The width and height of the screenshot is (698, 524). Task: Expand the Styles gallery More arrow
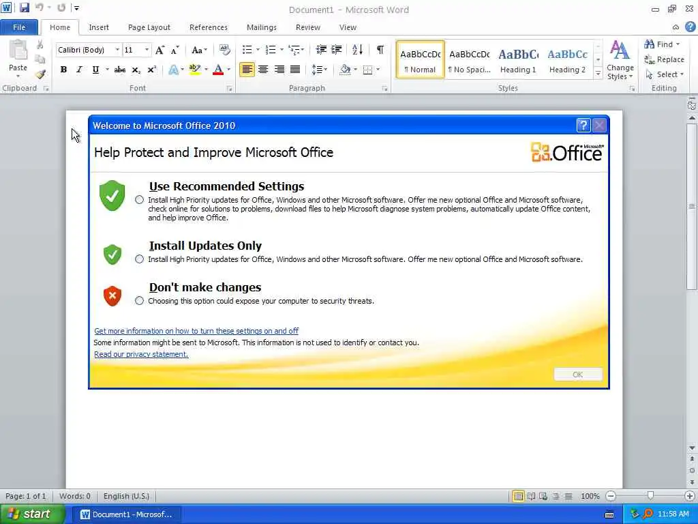coord(598,74)
